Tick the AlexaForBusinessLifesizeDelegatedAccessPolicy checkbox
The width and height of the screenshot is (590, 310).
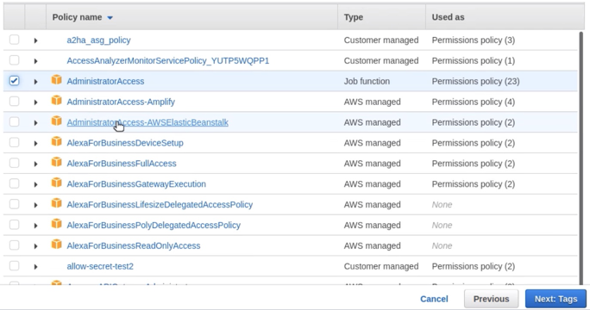(x=15, y=204)
